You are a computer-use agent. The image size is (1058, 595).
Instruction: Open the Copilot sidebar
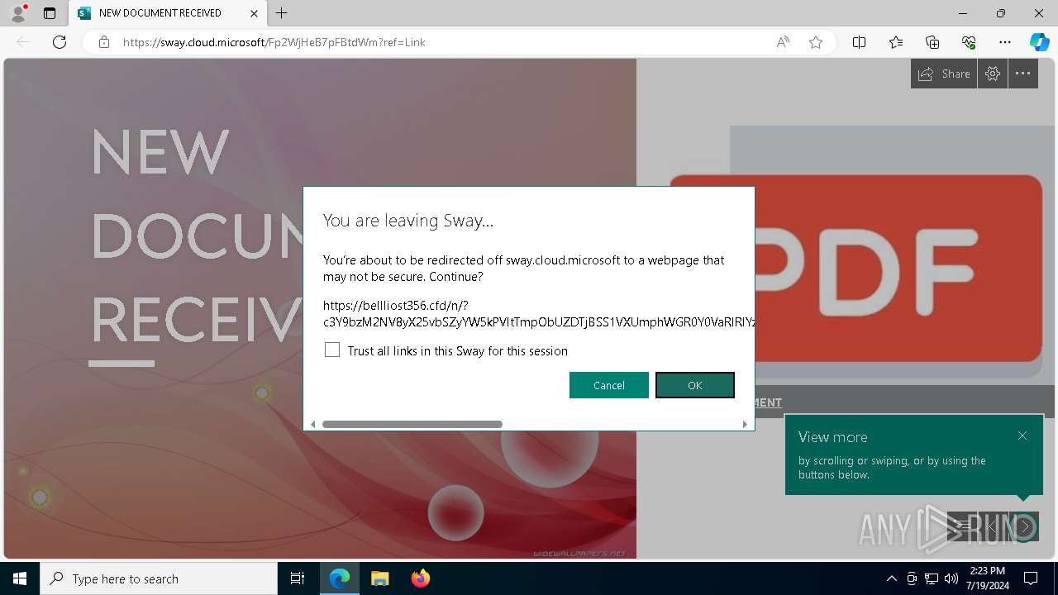[x=1039, y=42]
